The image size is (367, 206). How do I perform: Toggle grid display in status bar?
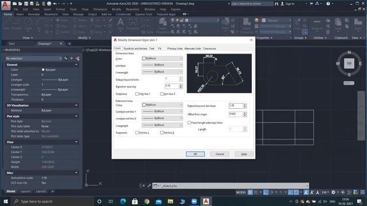250,192
